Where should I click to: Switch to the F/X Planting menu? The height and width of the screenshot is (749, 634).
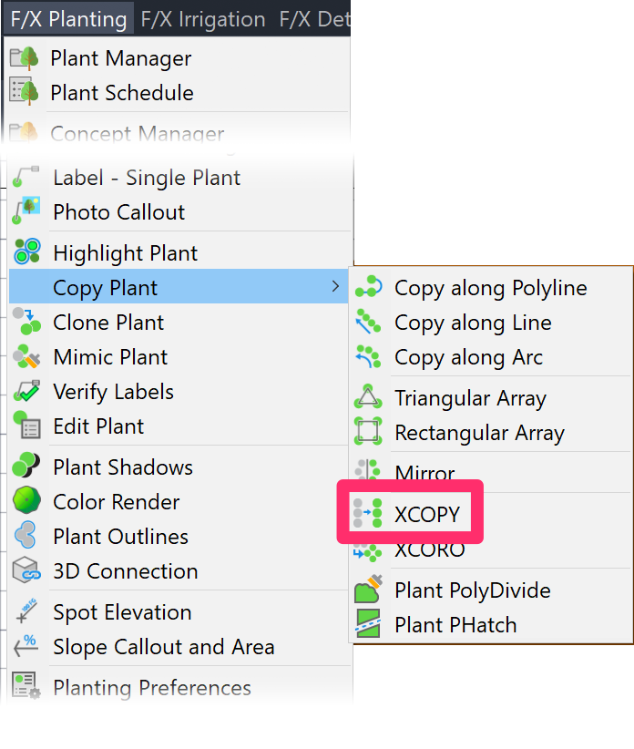coord(68,17)
